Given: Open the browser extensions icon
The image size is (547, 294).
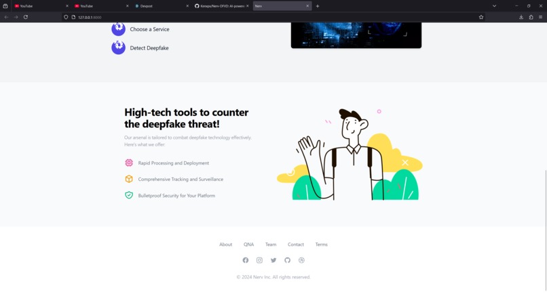Looking at the screenshot, I should coord(531,17).
